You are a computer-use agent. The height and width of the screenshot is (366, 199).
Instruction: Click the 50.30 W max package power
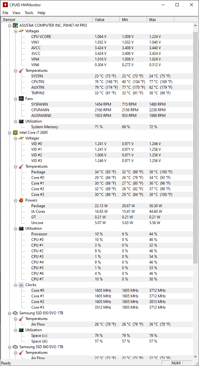pos(156,206)
